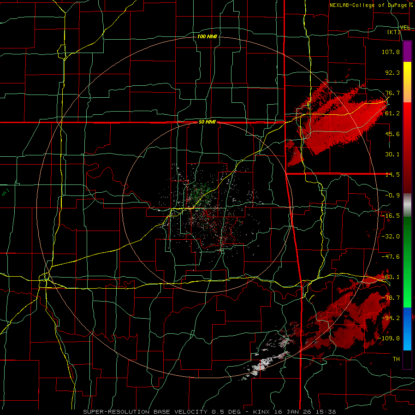Select the -0.9 legend value
This screenshot has height=415, width=415.
pyautogui.click(x=392, y=196)
